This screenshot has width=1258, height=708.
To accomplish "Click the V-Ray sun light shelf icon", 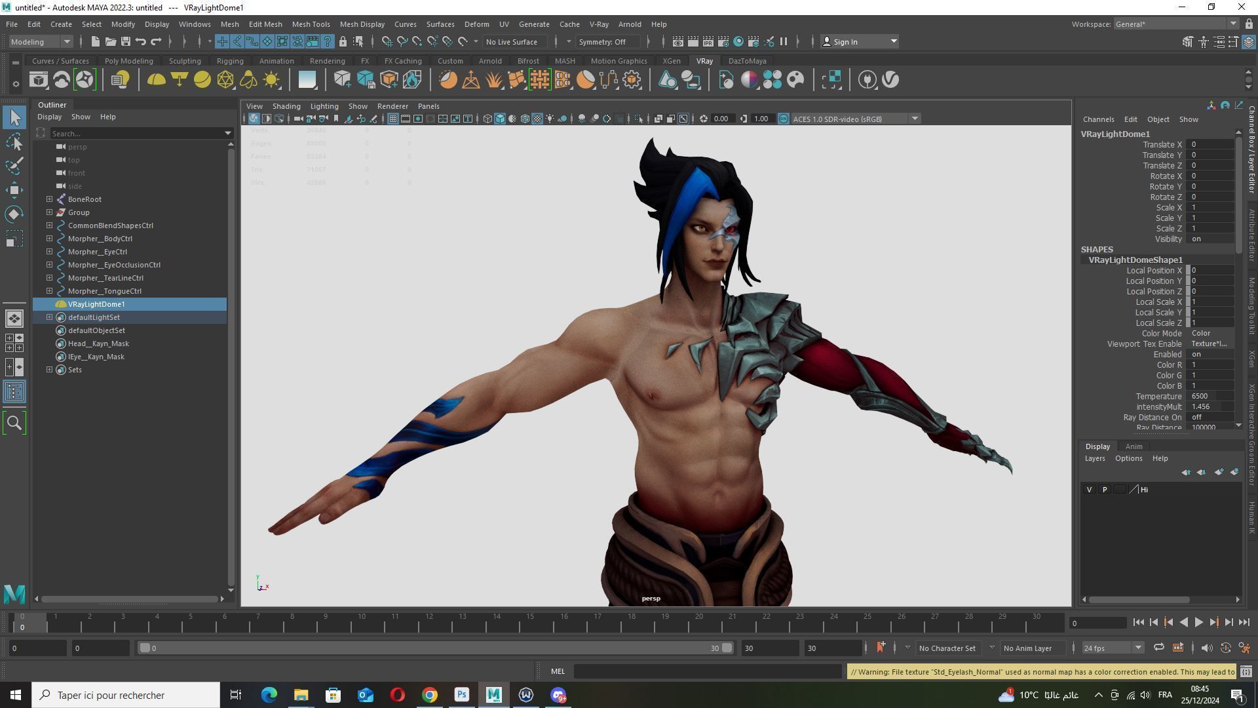I will 271,80.
